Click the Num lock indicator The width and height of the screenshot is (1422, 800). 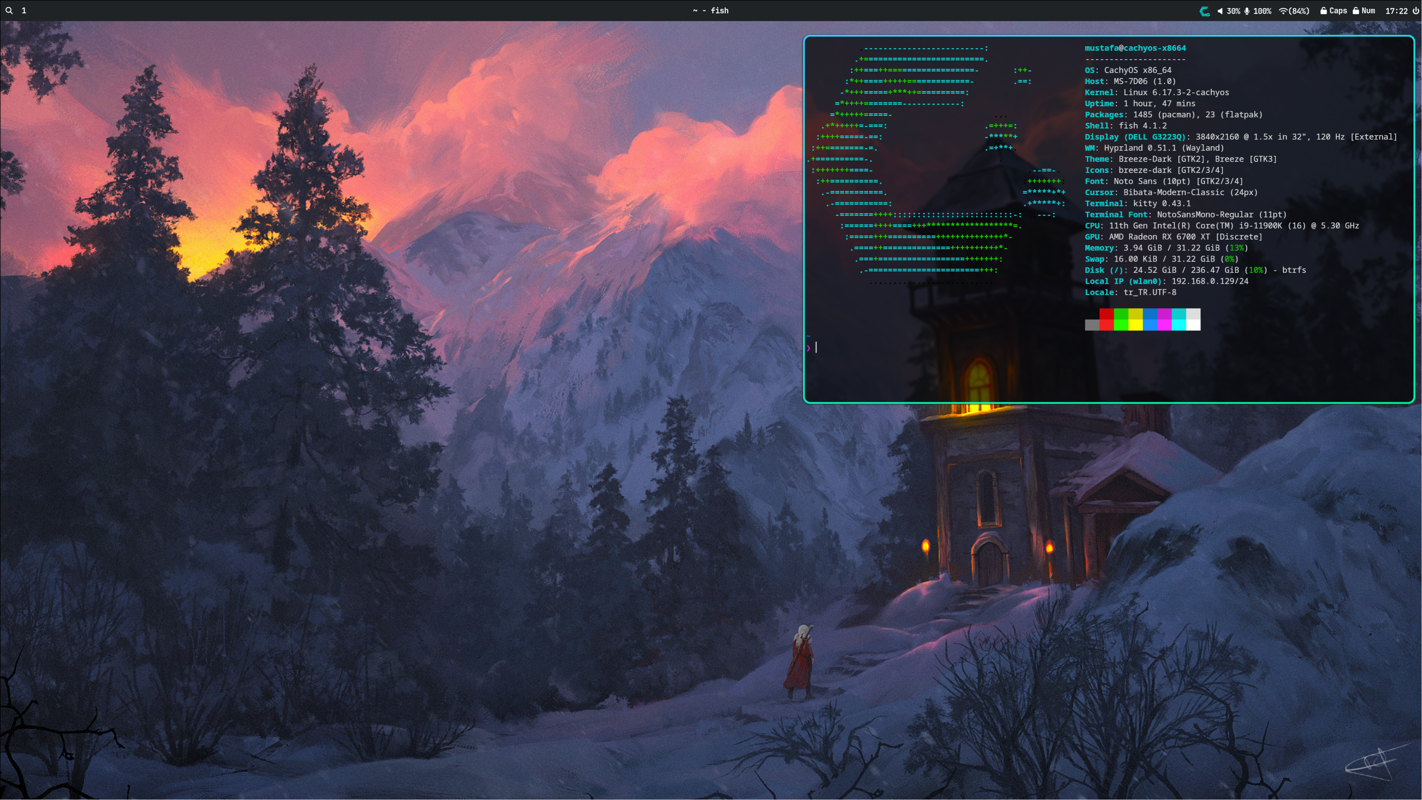tap(1363, 10)
